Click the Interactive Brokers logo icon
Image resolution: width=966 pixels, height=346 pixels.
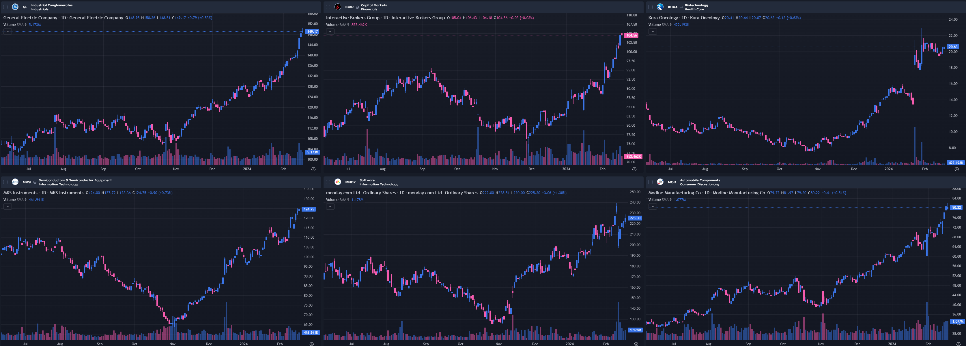[x=337, y=7]
